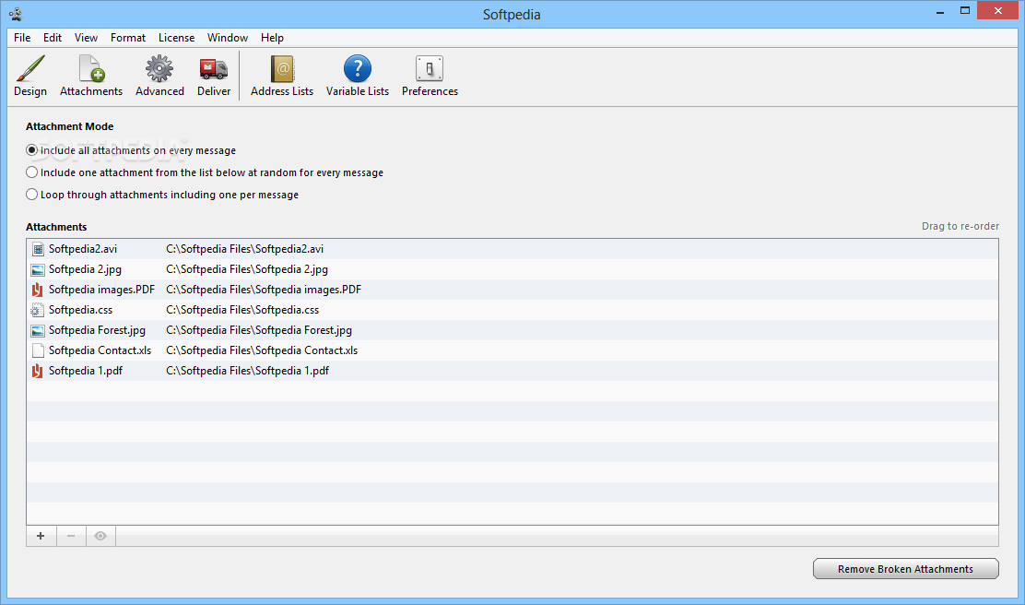Viewport: 1025px width, 605px height.
Task: Click the minus remove attachment button
Action: (x=71, y=536)
